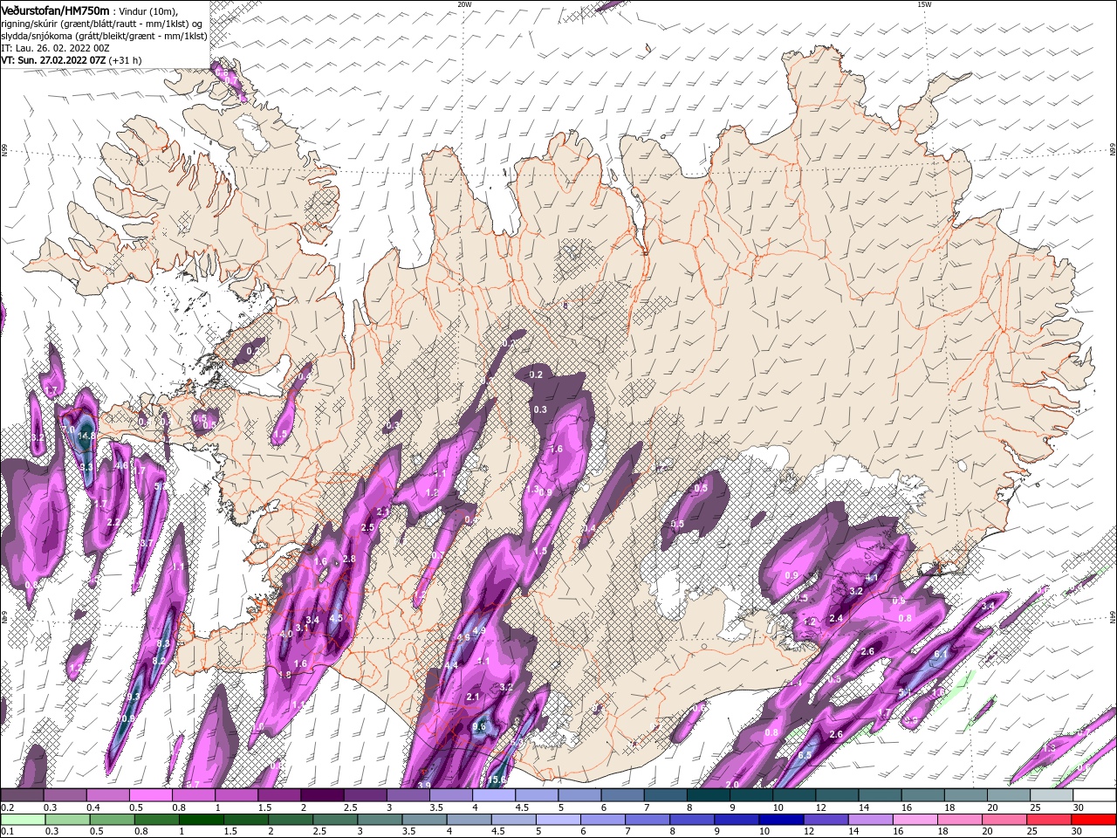Pick the pink bottom-row swatch from 18 to 20

tap(960, 820)
